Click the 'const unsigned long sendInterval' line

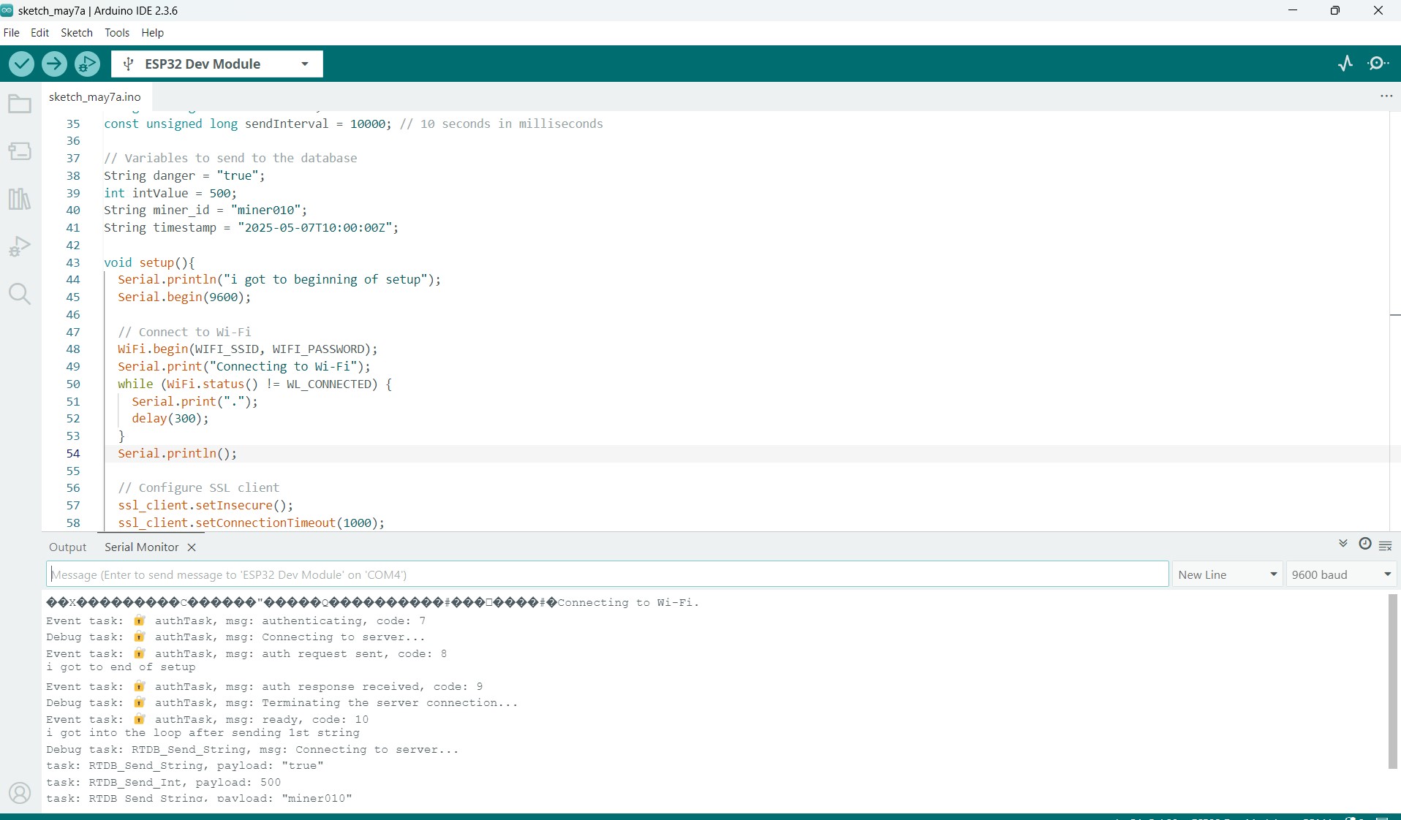tap(353, 124)
